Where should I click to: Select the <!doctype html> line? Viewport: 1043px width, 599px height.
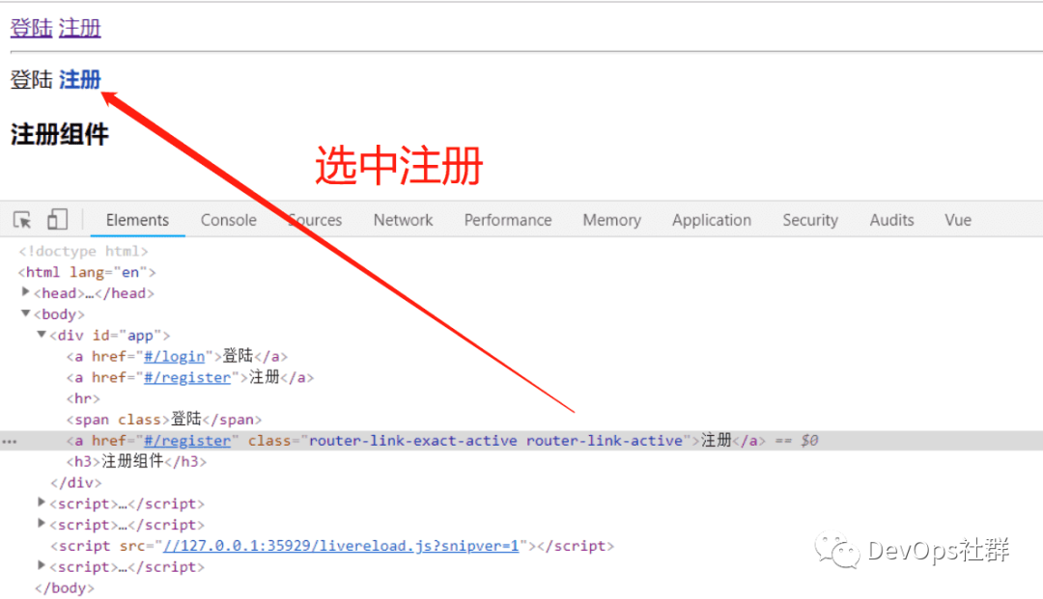(83, 251)
